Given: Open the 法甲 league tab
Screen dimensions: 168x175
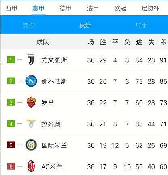Looking at the screenshot, I should coord(93,8).
